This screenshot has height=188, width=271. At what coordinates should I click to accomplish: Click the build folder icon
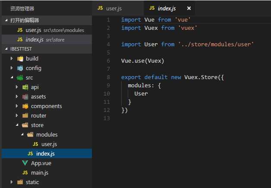20,59
